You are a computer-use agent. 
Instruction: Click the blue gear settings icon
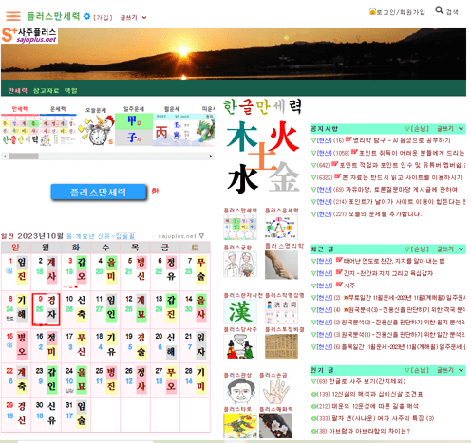(x=86, y=16)
